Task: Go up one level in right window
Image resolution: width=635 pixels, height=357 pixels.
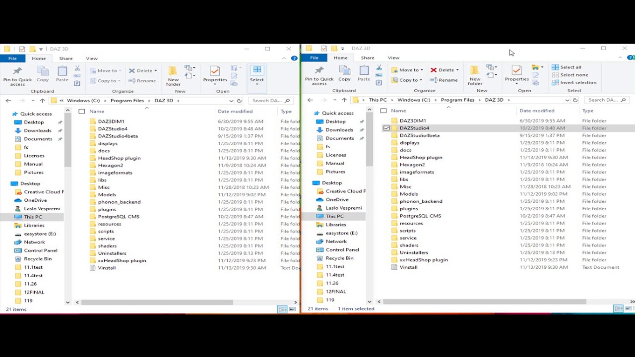Action: [x=344, y=100]
